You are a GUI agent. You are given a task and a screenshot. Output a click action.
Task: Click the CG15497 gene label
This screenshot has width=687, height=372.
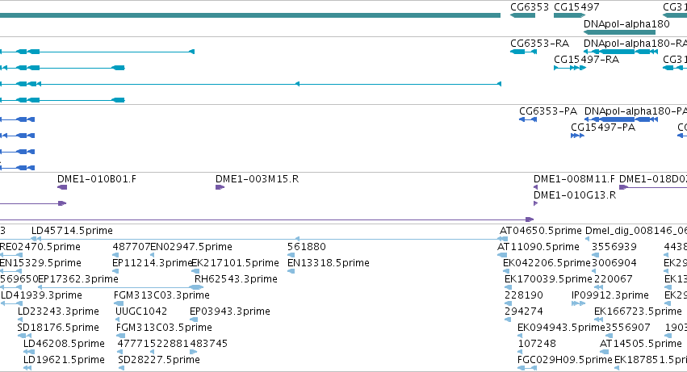(x=576, y=7)
